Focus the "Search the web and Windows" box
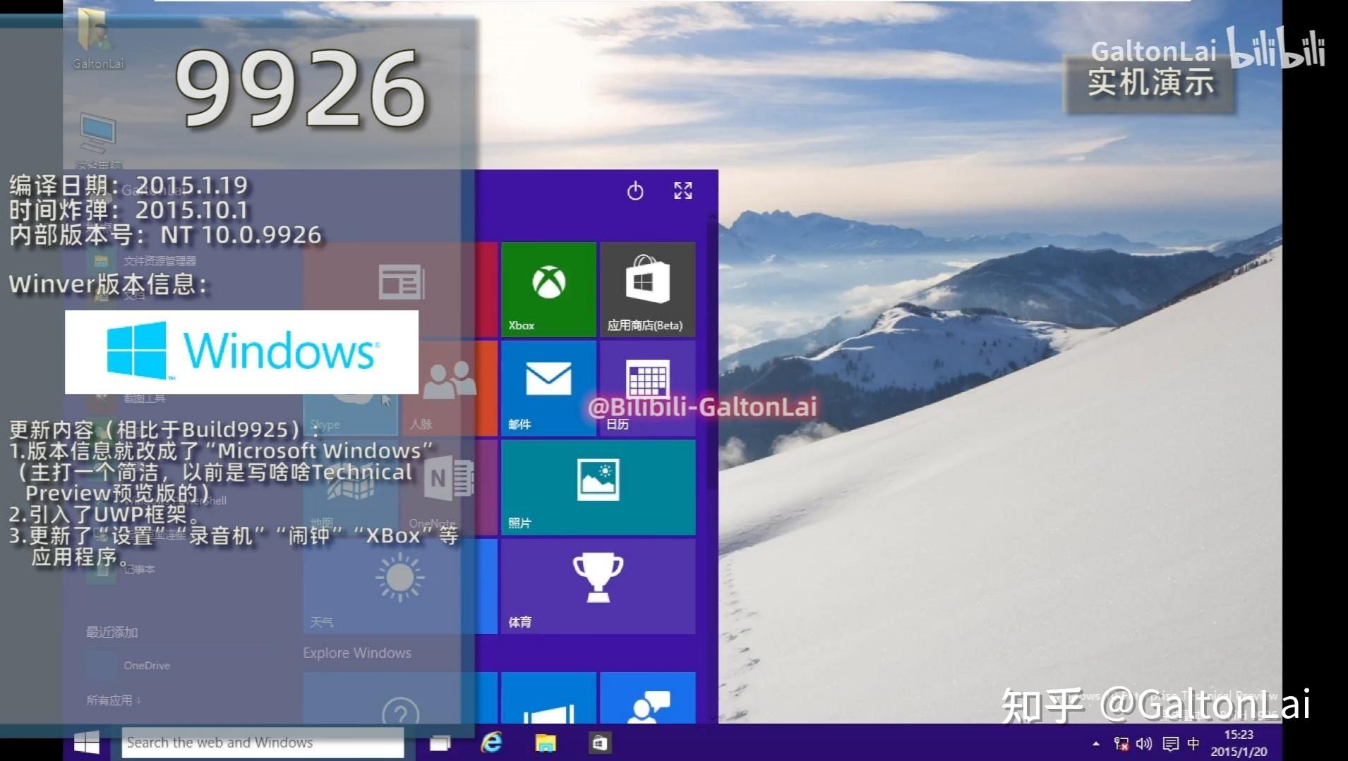 click(263, 743)
